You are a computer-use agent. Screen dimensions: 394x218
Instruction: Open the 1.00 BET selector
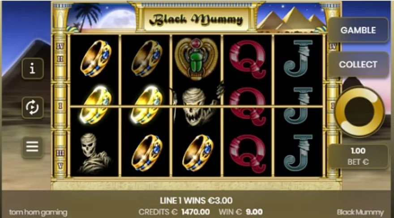click(358, 156)
